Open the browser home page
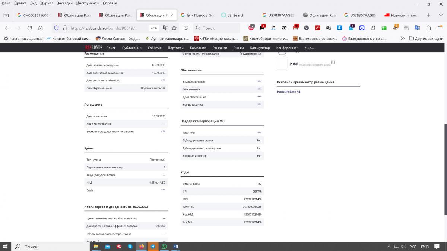This screenshot has height=251, width=447. pyautogui.click(x=41, y=28)
